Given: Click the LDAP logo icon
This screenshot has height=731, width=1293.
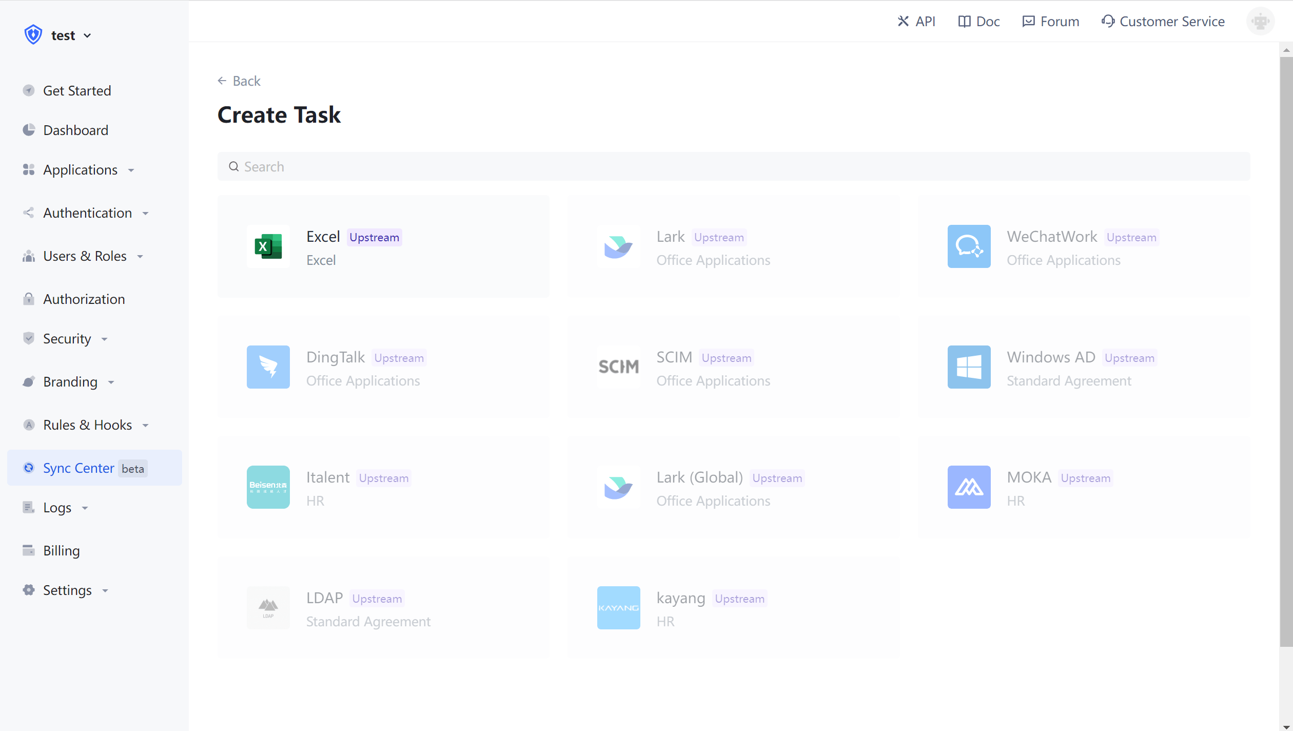Looking at the screenshot, I should click(268, 608).
